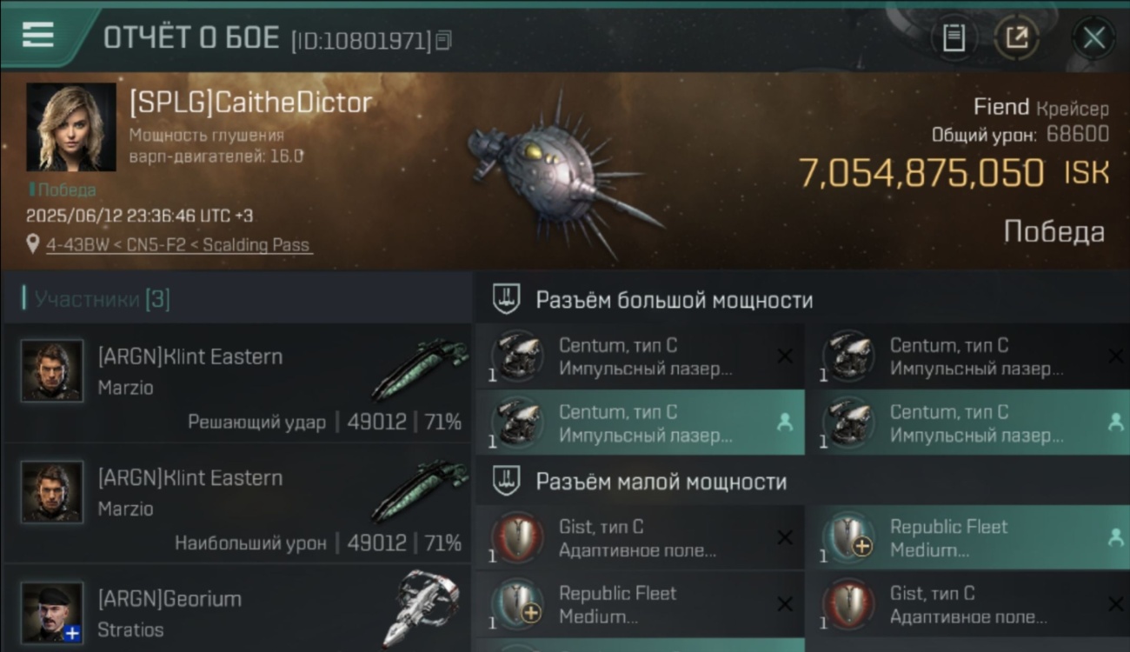1130x652 pixels.
Task: Click the Разъём большой мощности header icon
Action: click(x=506, y=300)
